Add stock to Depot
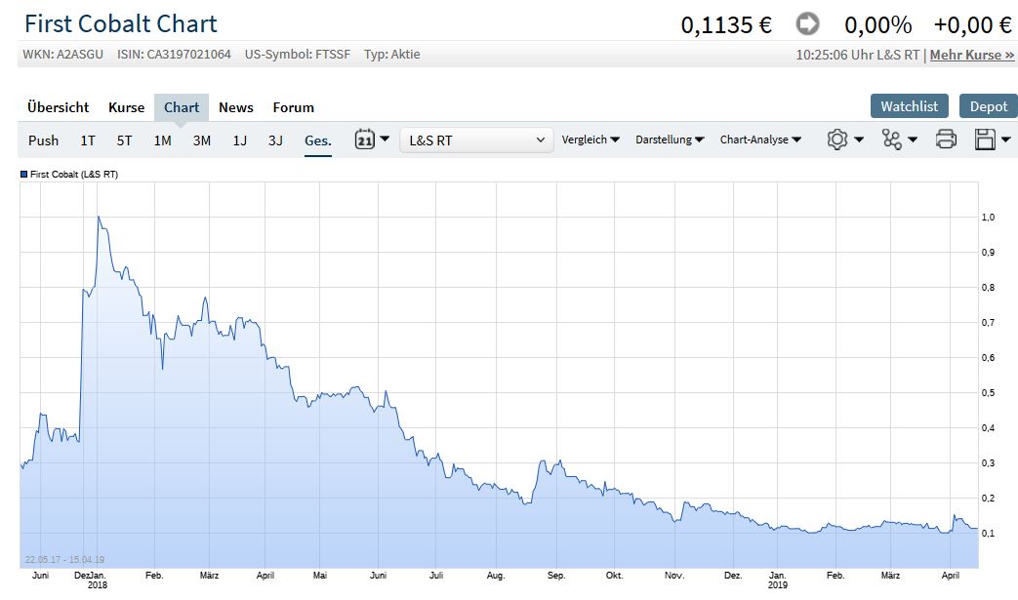1018x600 pixels. click(x=988, y=106)
